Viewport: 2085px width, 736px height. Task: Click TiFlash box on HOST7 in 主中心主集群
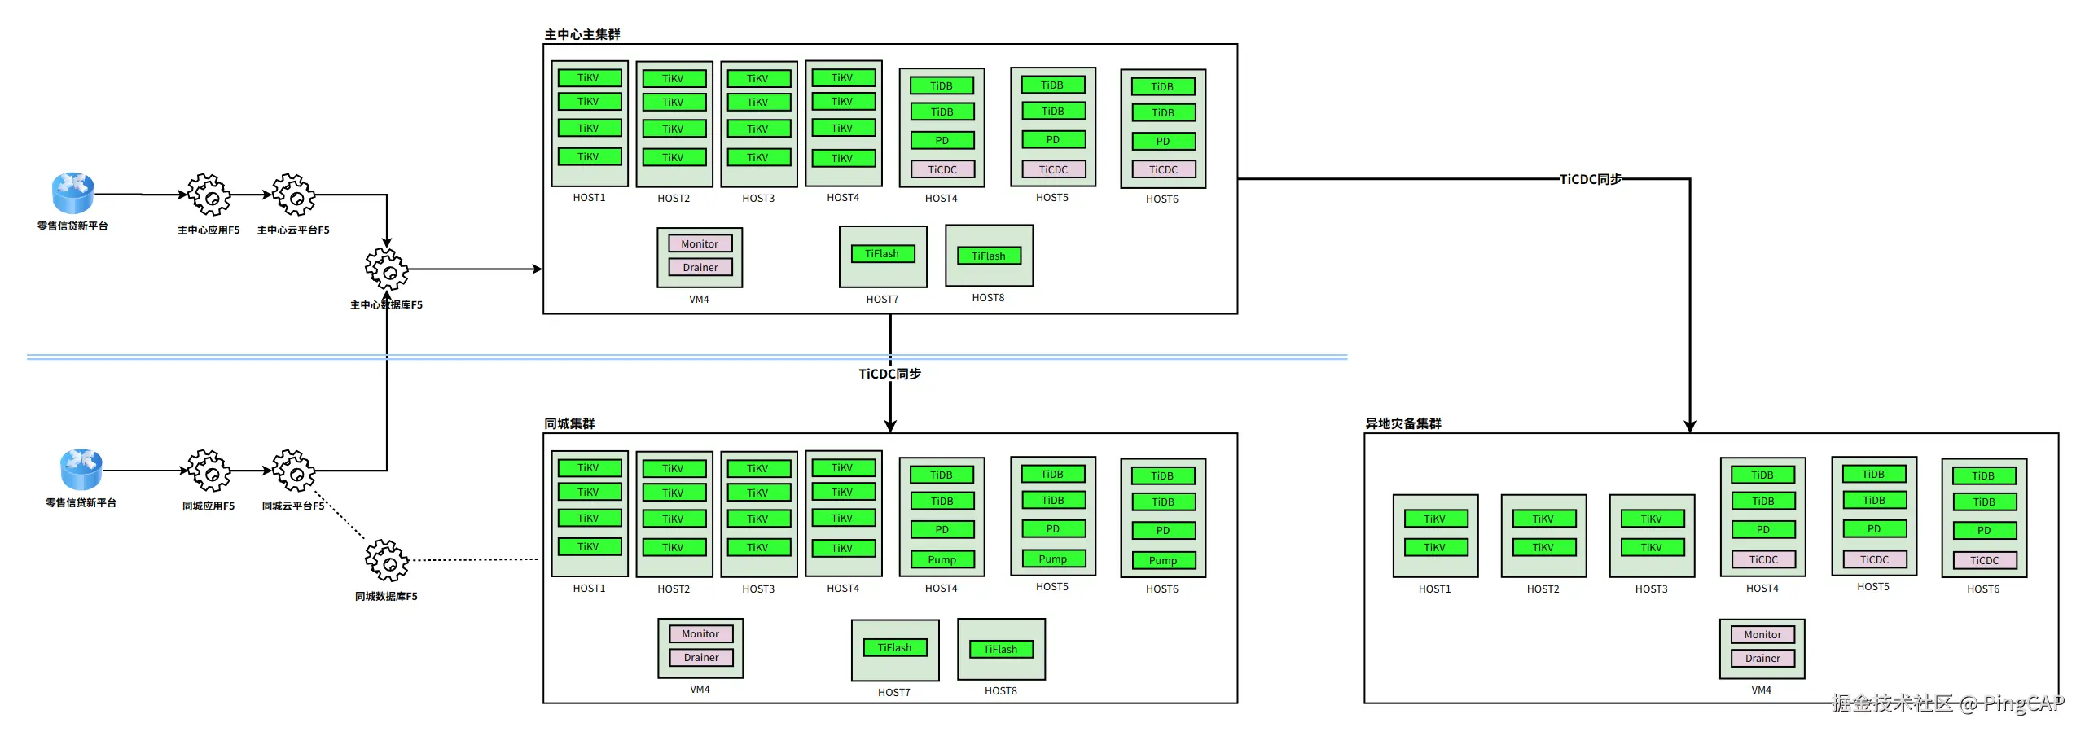click(883, 254)
